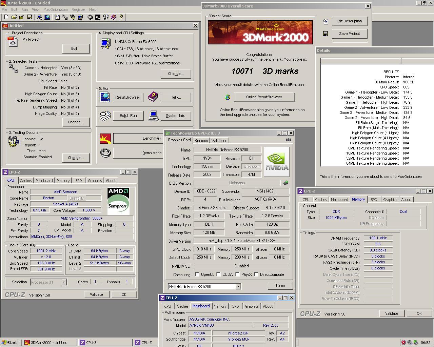Click Change... under Display and CPU Settings

point(176,74)
